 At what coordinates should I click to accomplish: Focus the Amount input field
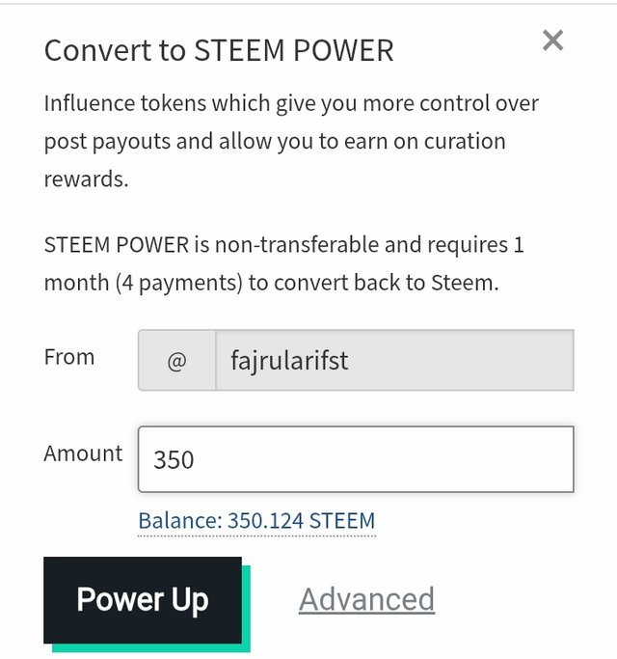(356, 459)
